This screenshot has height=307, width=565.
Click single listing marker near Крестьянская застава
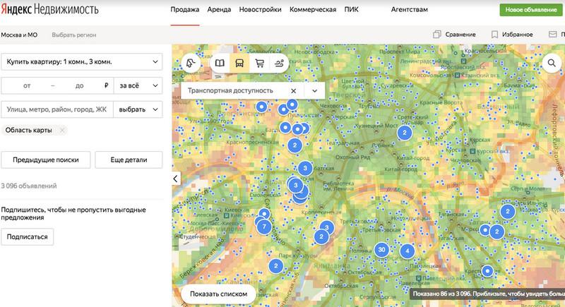(x=487, y=270)
